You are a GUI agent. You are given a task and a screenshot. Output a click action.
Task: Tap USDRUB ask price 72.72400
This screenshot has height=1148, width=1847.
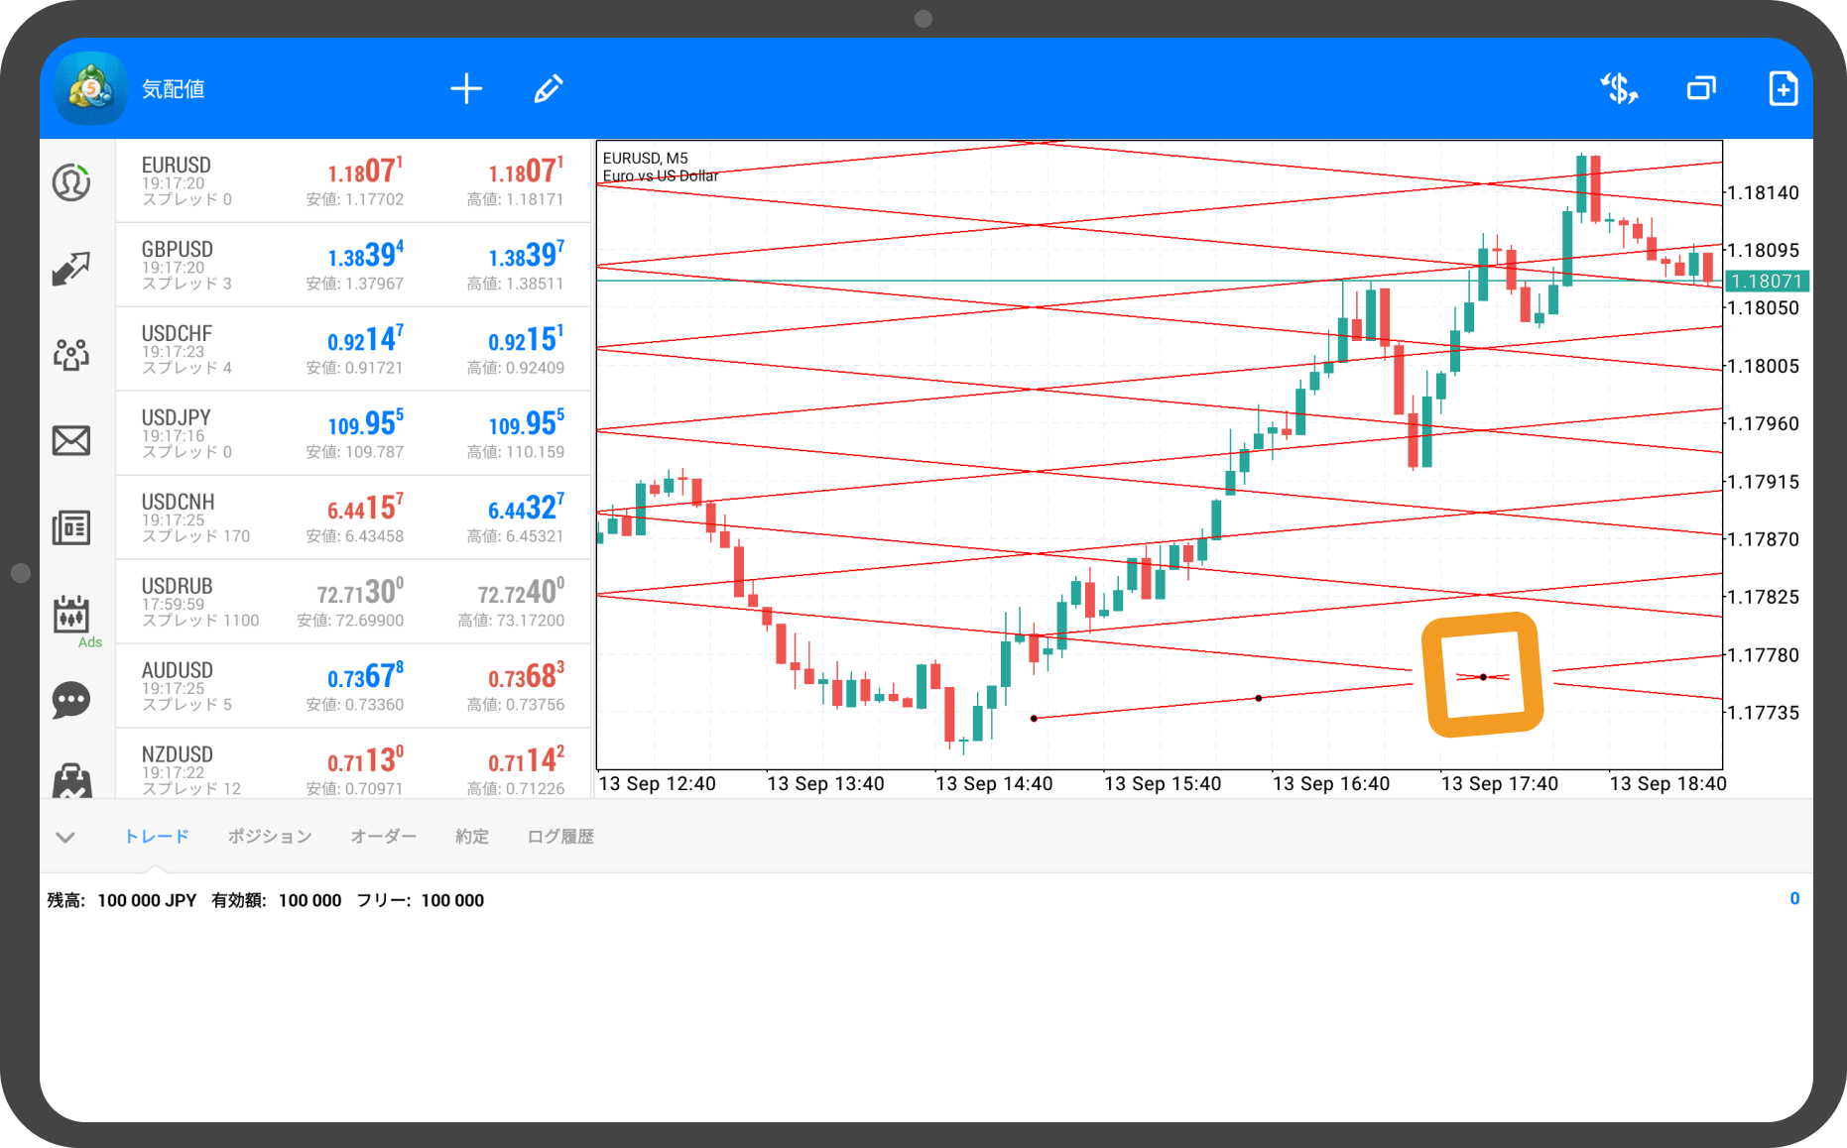[521, 592]
